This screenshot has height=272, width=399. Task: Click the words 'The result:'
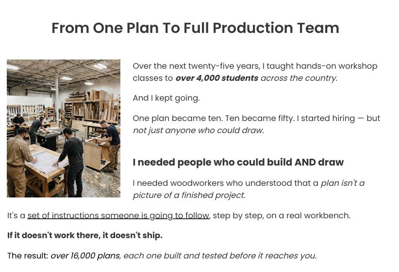[x=28, y=256]
